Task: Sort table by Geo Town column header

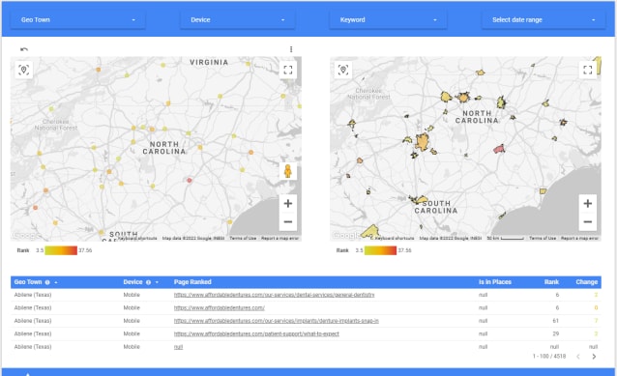Action: point(28,282)
